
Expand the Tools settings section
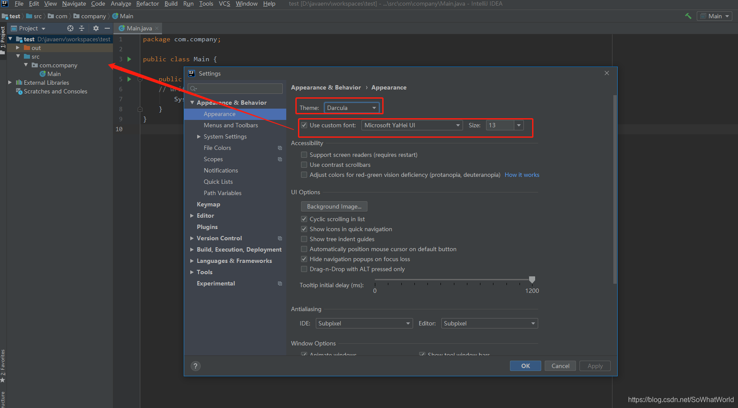(x=192, y=272)
